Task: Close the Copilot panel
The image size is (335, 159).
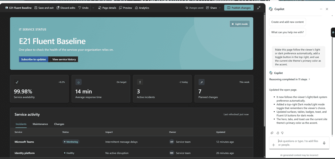Action: point(327,9)
